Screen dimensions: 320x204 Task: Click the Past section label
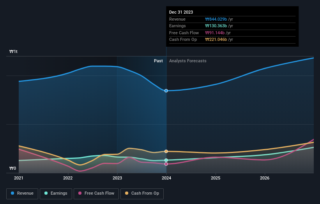click(158, 61)
